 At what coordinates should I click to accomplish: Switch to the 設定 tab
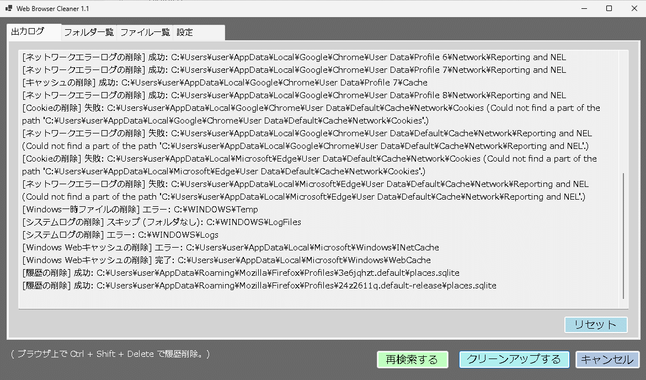tap(184, 32)
